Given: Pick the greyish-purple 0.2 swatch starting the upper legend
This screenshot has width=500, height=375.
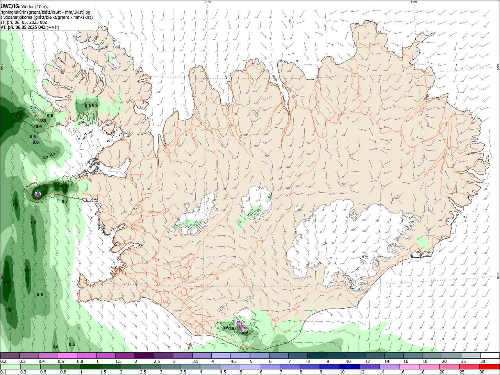Looking at the screenshot, I should pyautogui.click(x=10, y=355).
